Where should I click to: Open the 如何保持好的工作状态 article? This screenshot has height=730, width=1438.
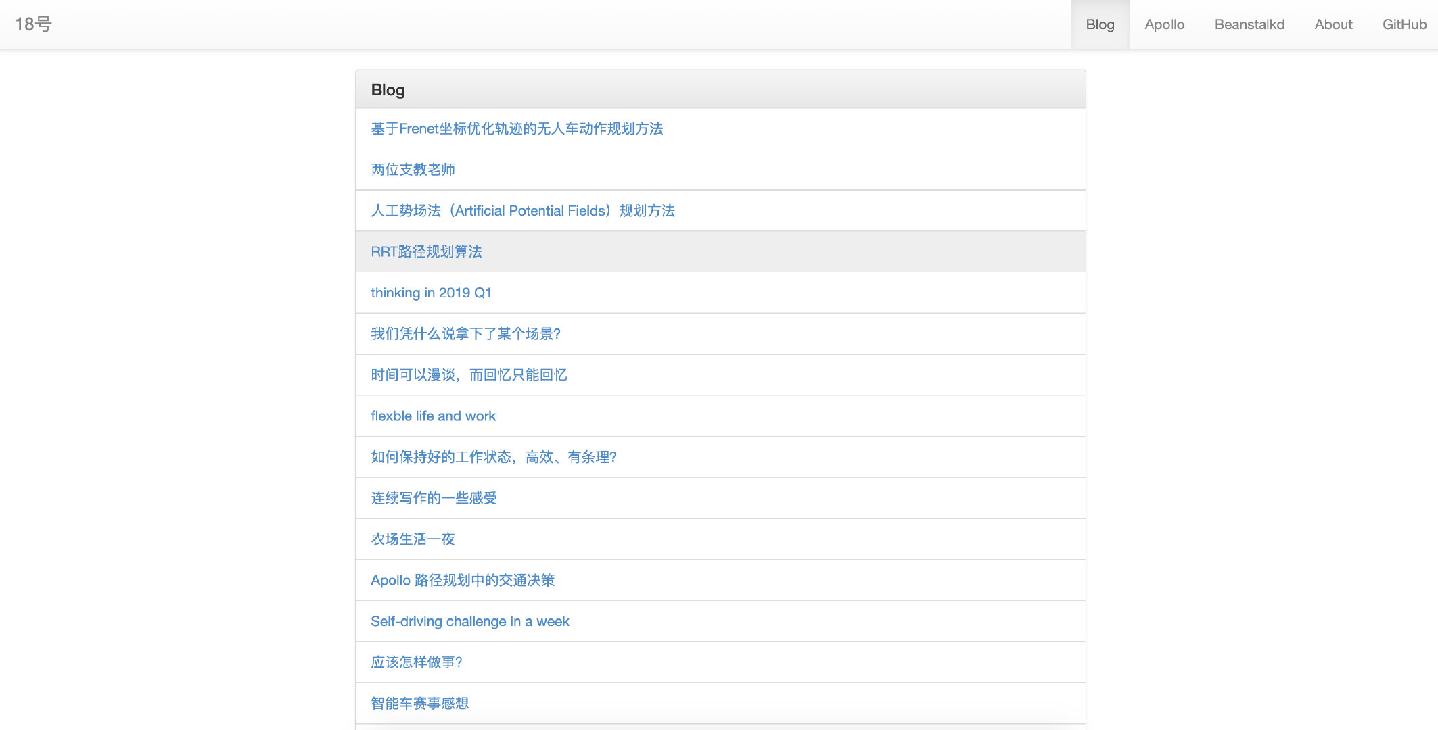click(493, 457)
